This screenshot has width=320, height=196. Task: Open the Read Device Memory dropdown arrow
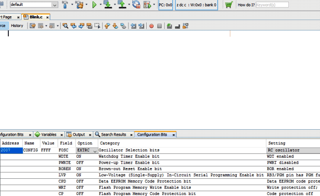[x=129, y=4]
